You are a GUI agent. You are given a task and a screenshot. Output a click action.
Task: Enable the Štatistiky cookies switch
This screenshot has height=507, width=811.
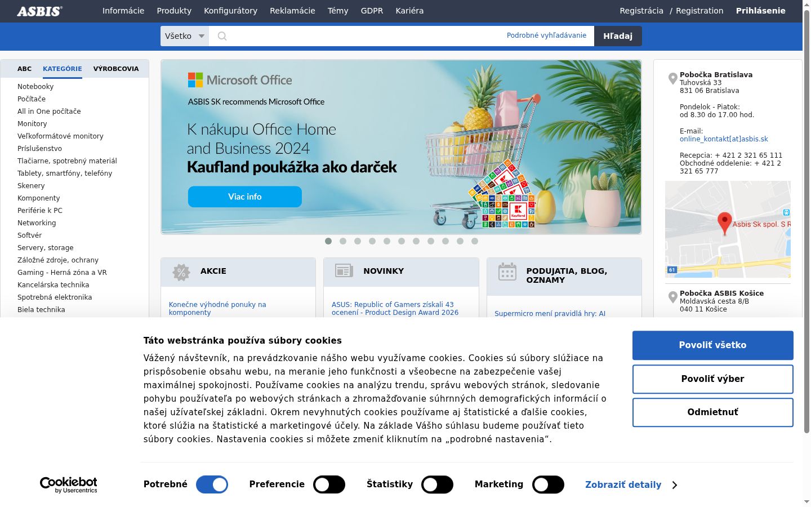pos(437,484)
